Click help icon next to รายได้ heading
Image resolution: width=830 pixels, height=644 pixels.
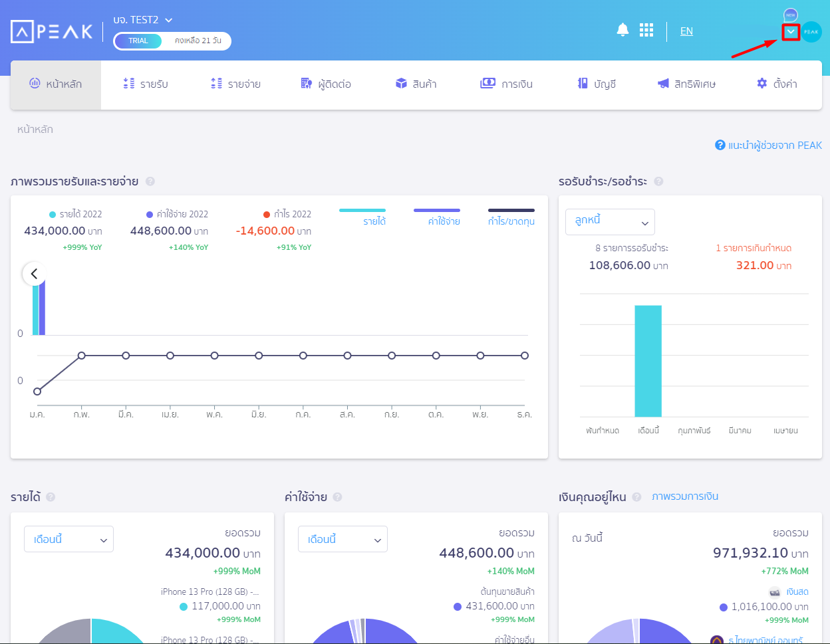click(x=51, y=497)
